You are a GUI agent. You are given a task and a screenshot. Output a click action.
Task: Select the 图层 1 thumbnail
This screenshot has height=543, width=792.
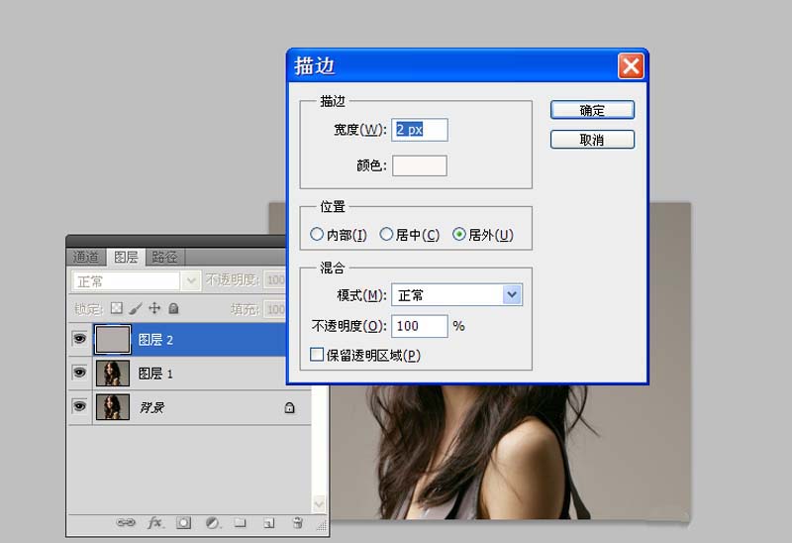tap(113, 374)
